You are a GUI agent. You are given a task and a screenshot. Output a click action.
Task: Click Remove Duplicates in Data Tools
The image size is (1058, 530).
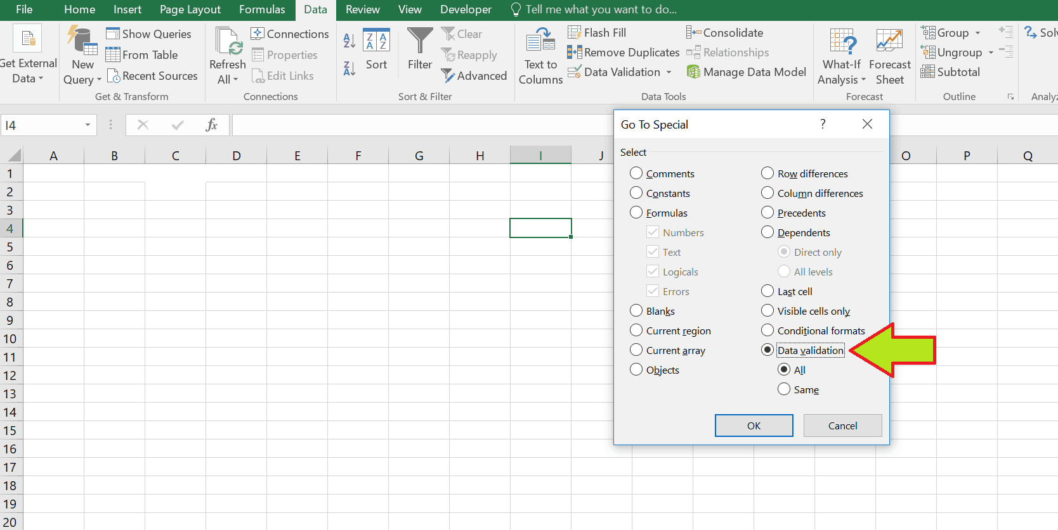624,53
